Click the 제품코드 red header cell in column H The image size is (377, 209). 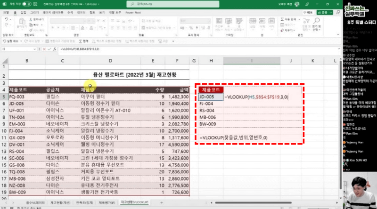coord(211,90)
